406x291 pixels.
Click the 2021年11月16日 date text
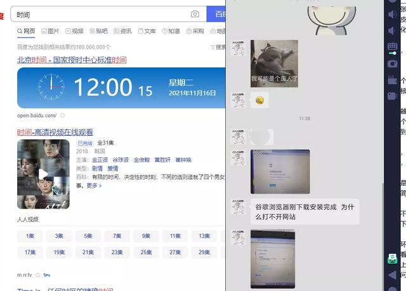point(192,93)
